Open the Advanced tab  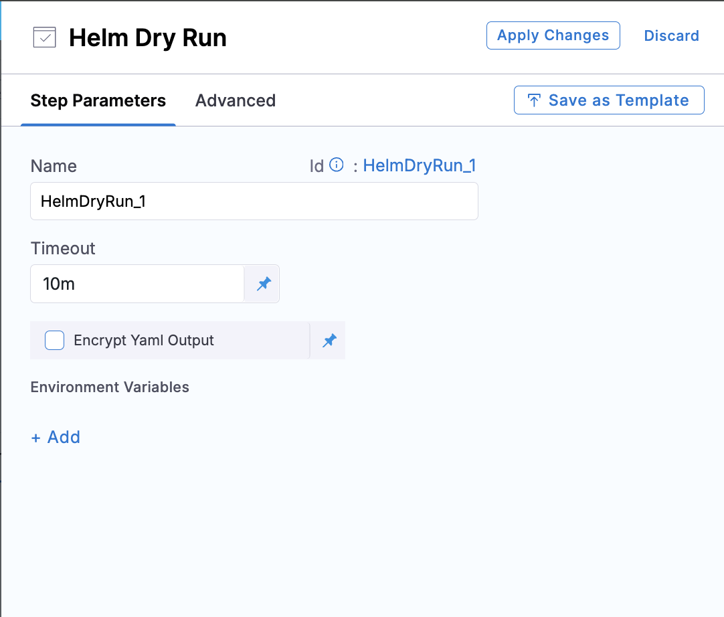[236, 100]
